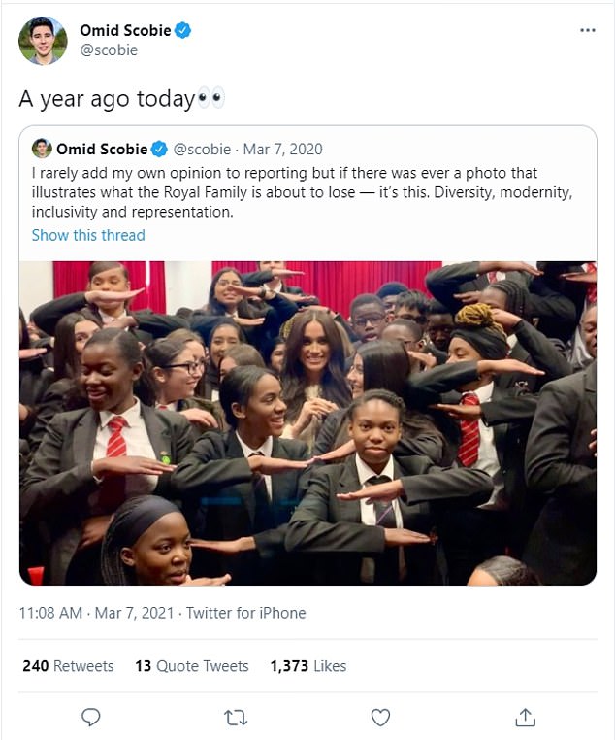Click the retweet arrows icon
Screen dimensions: 615x740
(236, 717)
